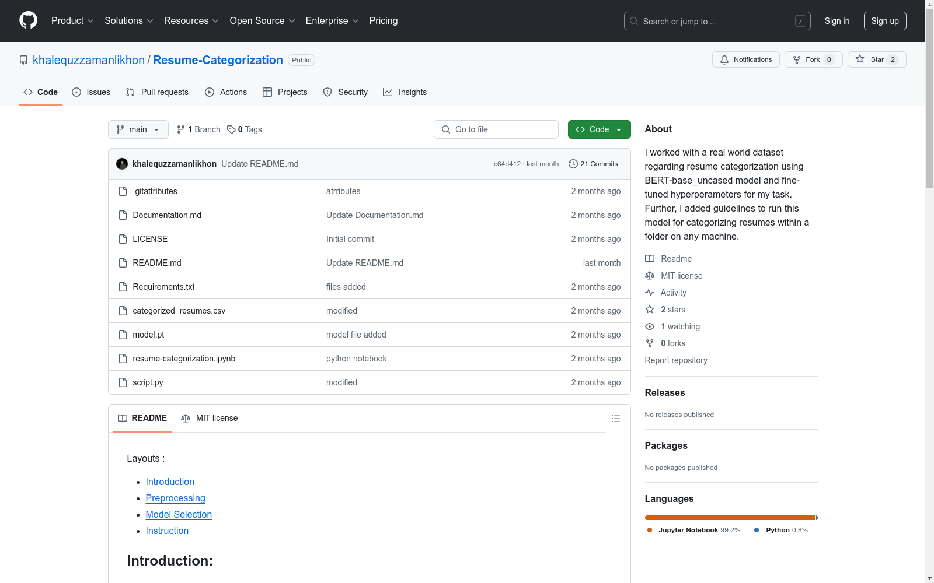Click the GitHub logo icon
Viewport: 934px width, 583px height.
(28, 20)
